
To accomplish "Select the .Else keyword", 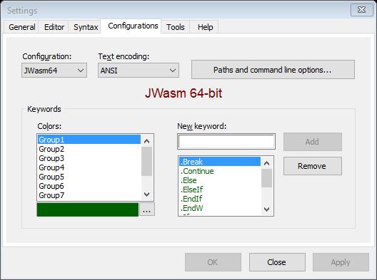I will 220,180.
